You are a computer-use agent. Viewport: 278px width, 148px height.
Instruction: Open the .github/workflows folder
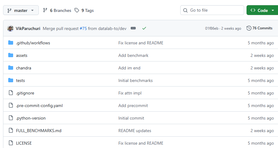(x=33, y=43)
